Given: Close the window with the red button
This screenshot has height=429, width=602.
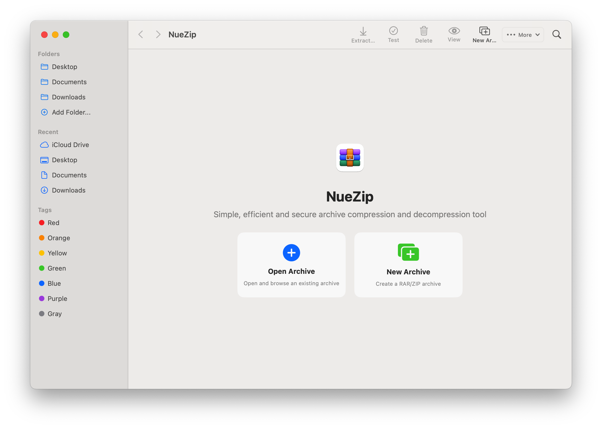Looking at the screenshot, I should coord(44,35).
